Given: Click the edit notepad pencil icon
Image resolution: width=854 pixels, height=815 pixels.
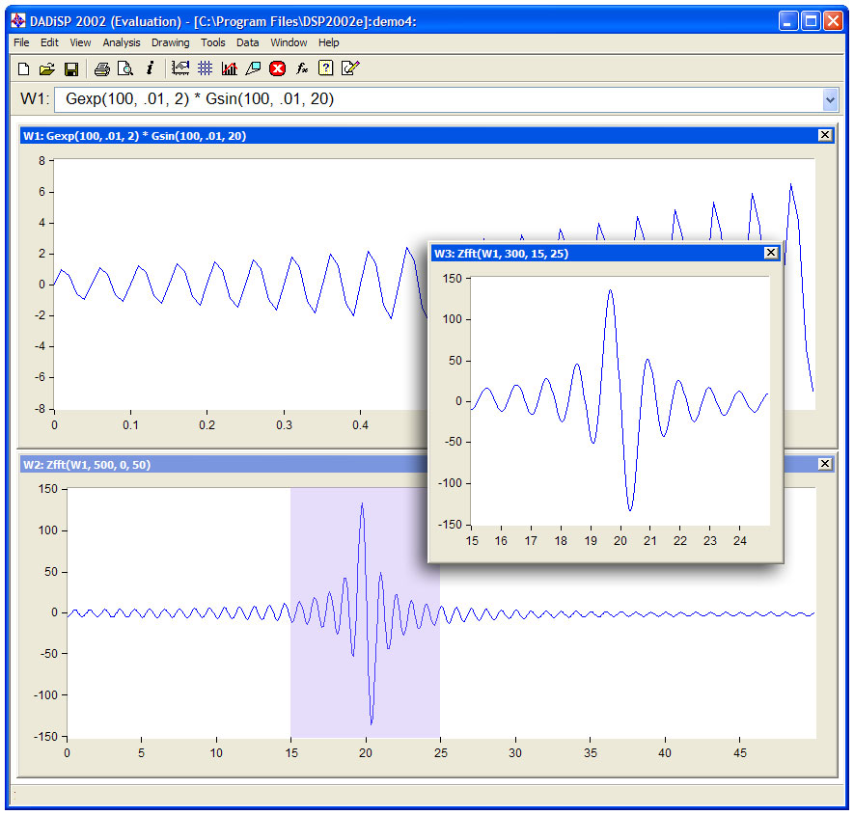Looking at the screenshot, I should point(350,68).
